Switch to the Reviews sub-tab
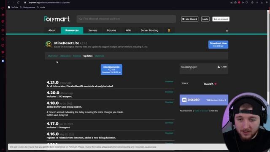The image size is (270, 152). (x=77, y=56)
